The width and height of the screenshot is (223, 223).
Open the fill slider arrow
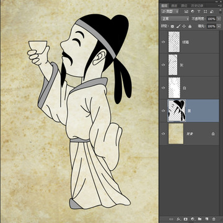click(219, 26)
